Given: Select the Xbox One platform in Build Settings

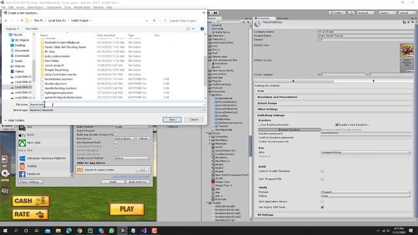Looking at the screenshot, I should tap(33, 142).
